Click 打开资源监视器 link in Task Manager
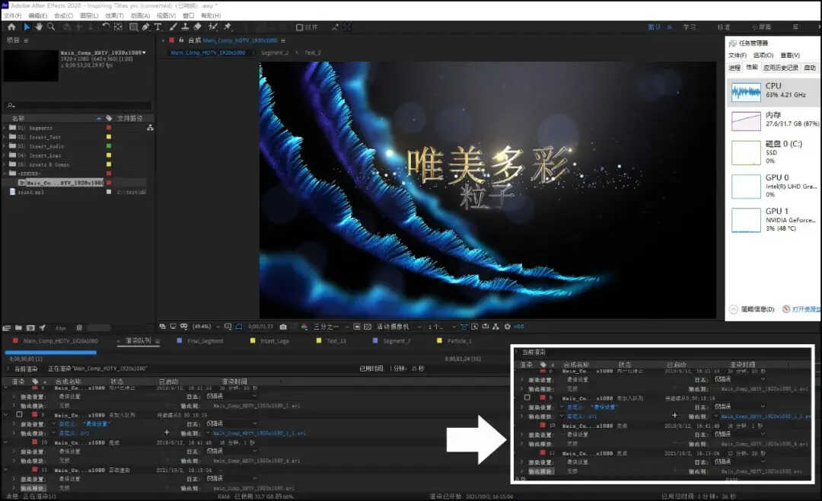 pos(806,309)
